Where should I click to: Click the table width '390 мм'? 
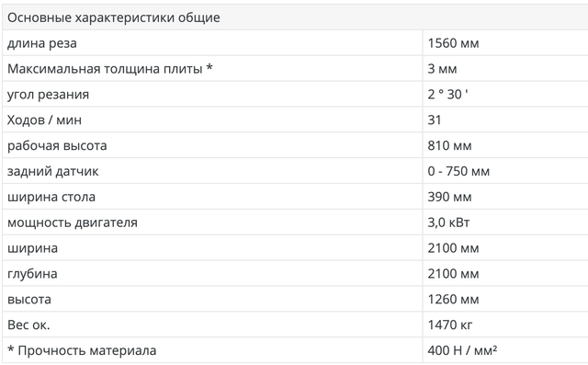point(449,197)
